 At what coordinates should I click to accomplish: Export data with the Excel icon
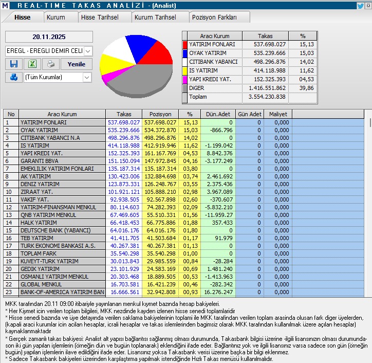click(32, 64)
